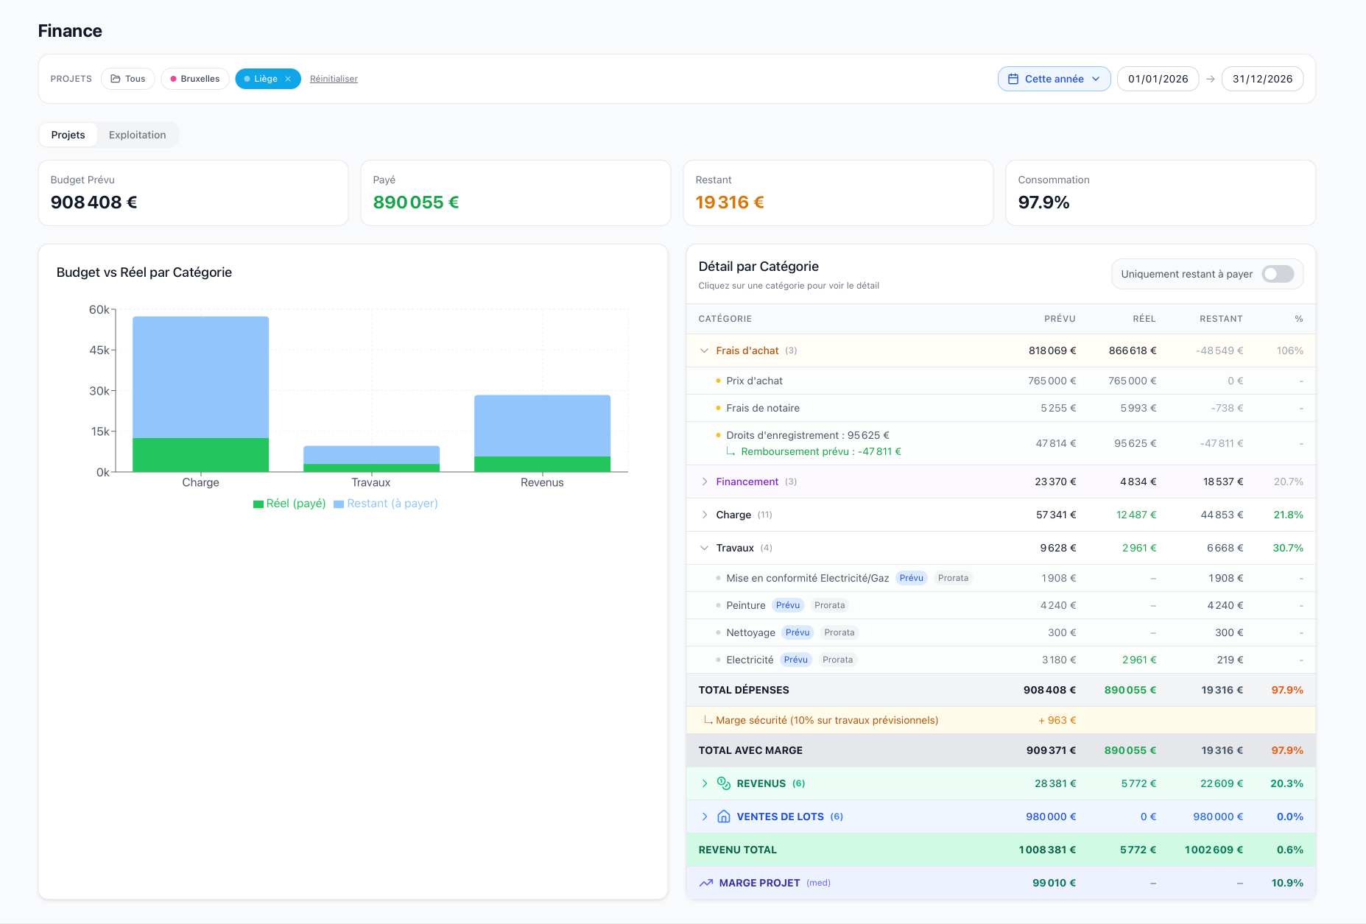Click the calendar icon beside Cette année

[x=1013, y=79]
